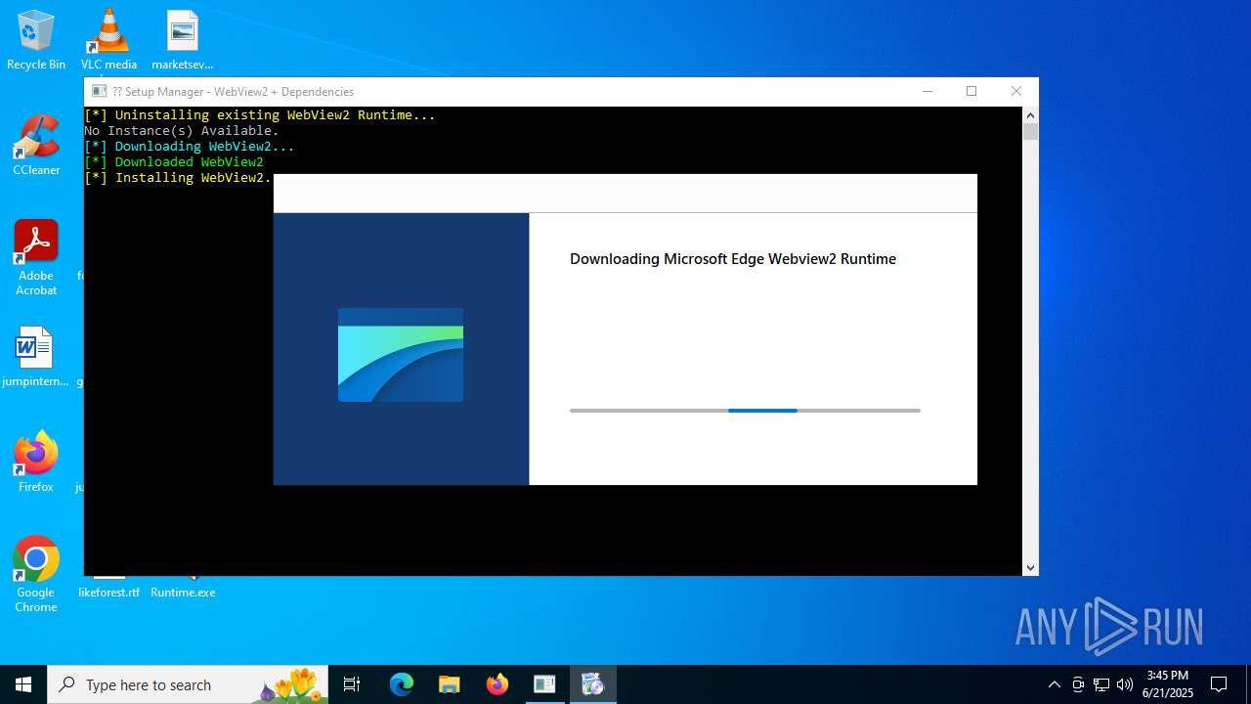Click the 'Downloading WebView2...' console line
Screen dimensions: 1251x704
click(190, 146)
